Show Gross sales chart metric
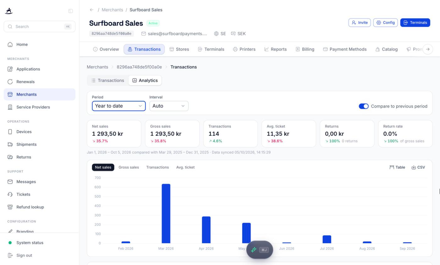 [129, 167]
